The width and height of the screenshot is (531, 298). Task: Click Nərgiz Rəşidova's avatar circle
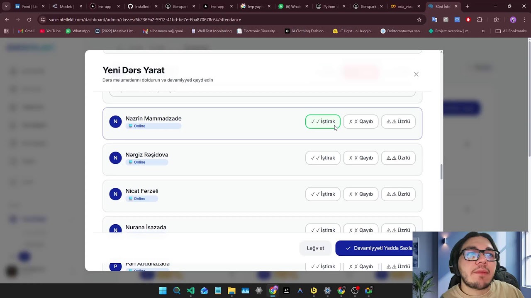(x=115, y=158)
